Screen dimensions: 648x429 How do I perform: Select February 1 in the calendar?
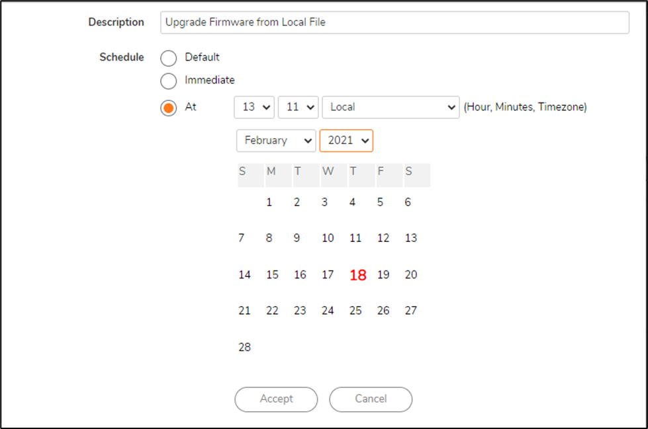269,202
